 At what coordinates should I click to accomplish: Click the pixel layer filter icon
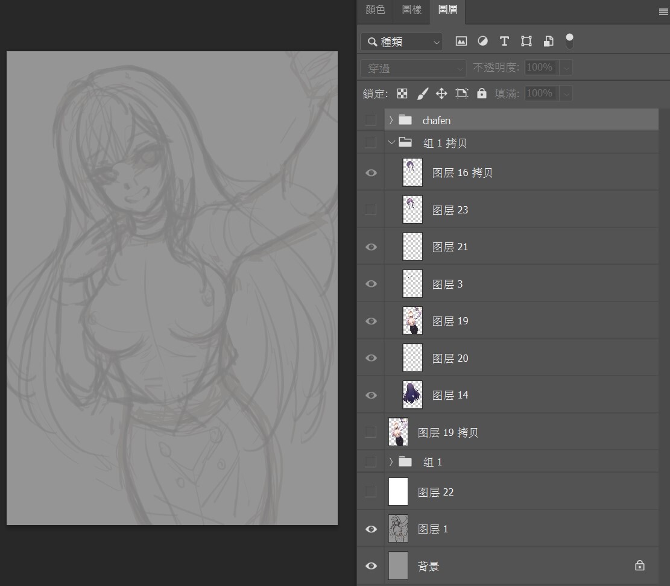click(461, 42)
